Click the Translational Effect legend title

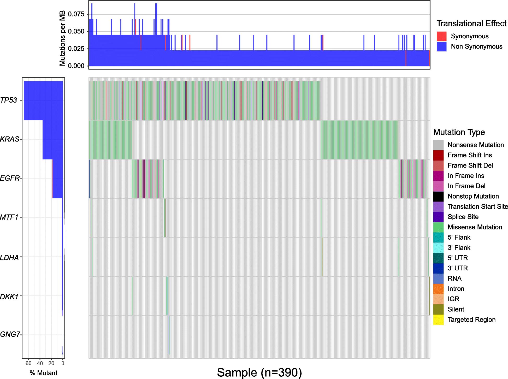click(471, 23)
